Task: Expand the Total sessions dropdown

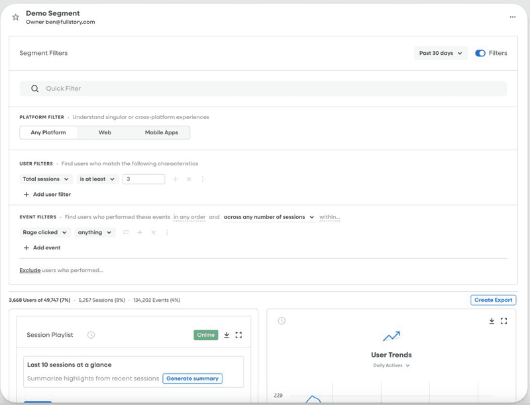Action: coord(46,179)
